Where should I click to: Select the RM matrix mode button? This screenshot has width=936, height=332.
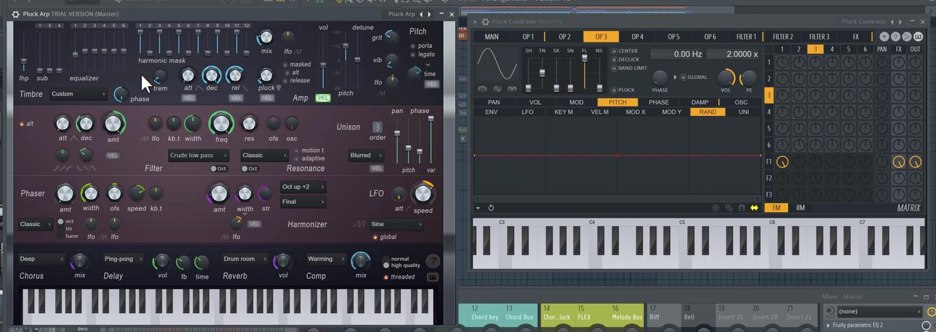pos(801,208)
